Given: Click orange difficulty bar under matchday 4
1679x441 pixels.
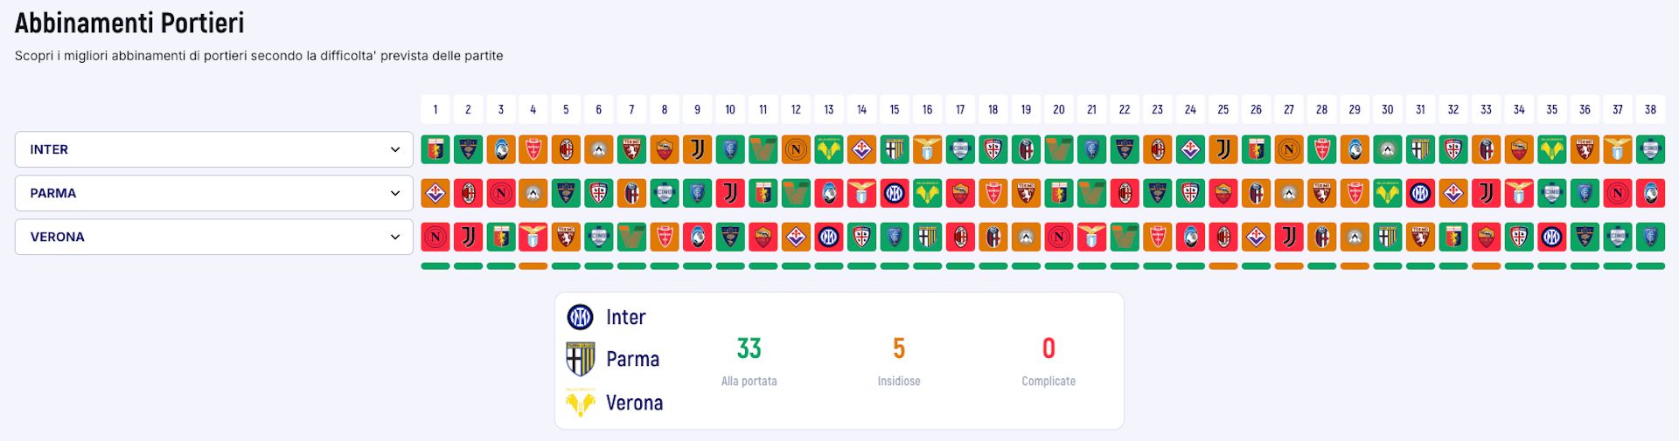Looking at the screenshot, I should coord(533,266).
